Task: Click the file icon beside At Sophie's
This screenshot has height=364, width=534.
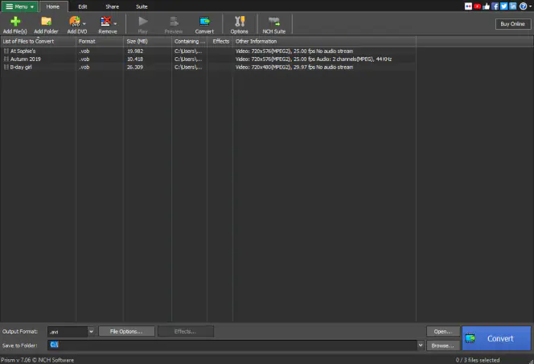Action: pos(6,51)
